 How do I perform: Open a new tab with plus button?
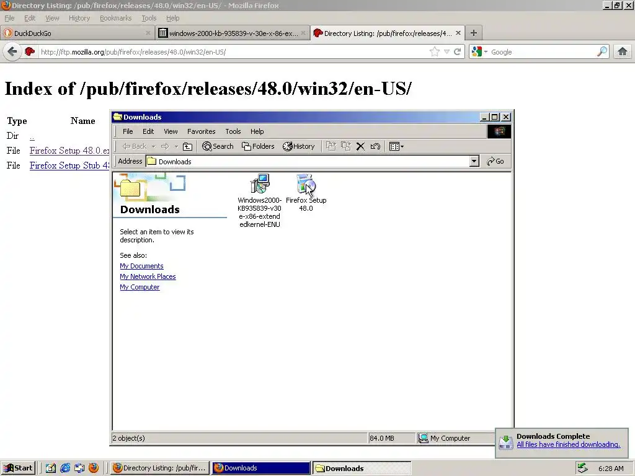pyautogui.click(x=473, y=33)
